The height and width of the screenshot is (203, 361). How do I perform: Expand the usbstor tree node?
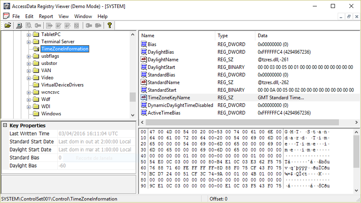click(x=28, y=63)
